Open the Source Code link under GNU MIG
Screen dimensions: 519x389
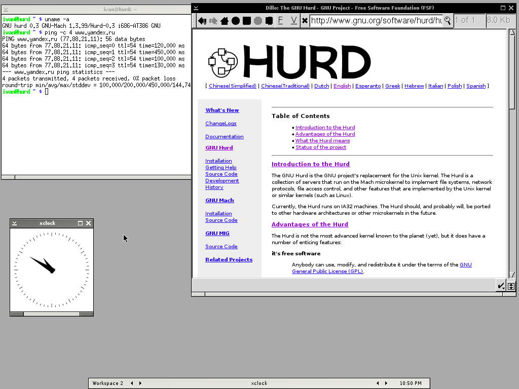(221, 247)
